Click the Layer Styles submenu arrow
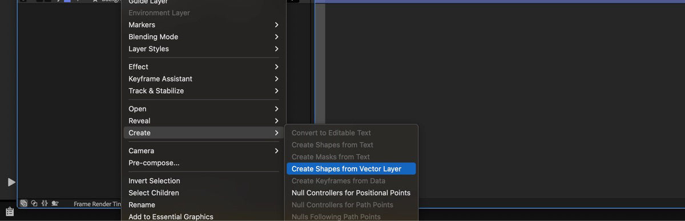Viewport: 685px width, 221px height. [276, 48]
